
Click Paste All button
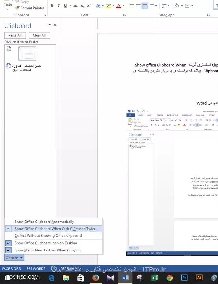tap(15, 35)
